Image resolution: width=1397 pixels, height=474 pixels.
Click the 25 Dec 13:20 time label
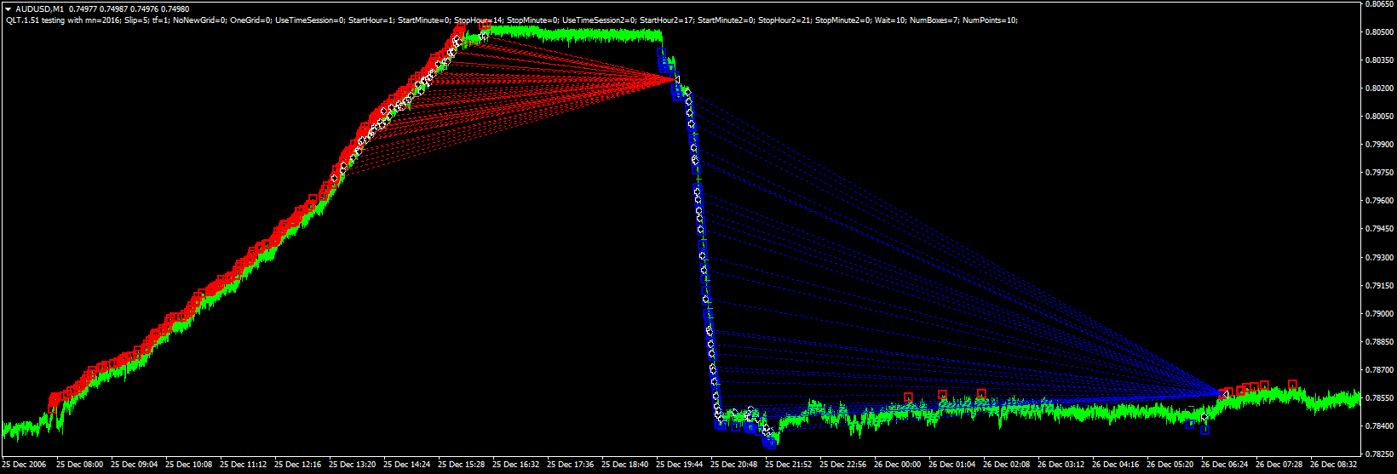[353, 465]
